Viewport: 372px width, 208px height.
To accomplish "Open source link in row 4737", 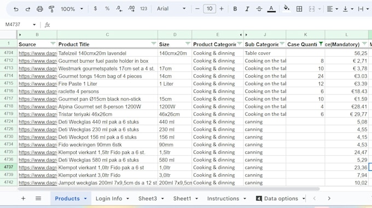I will pos(38,168).
